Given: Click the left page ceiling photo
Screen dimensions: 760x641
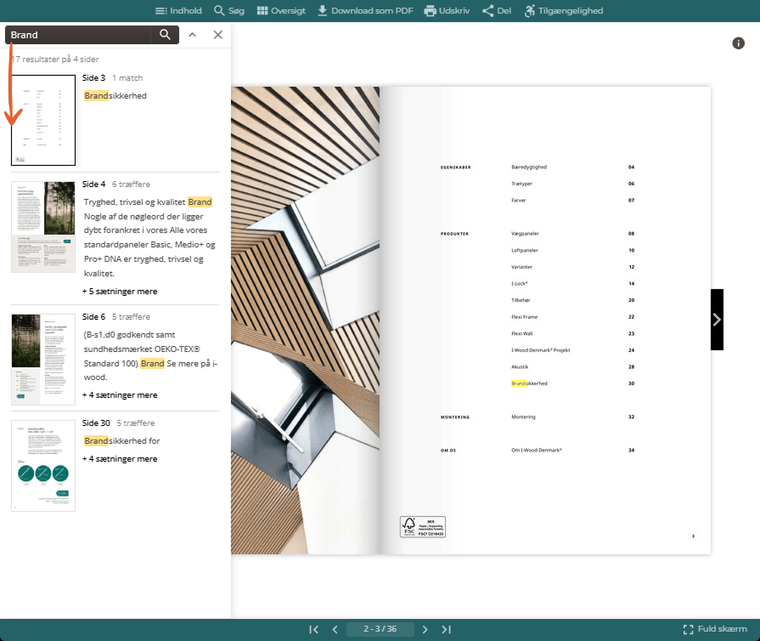Looking at the screenshot, I should pyautogui.click(x=306, y=320).
